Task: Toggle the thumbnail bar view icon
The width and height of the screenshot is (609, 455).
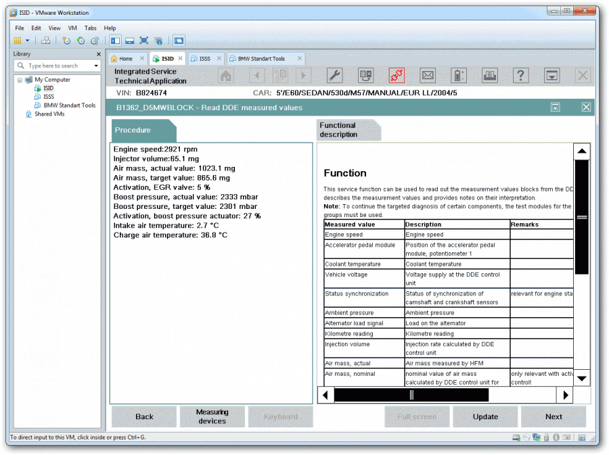Action: pyautogui.click(x=130, y=41)
